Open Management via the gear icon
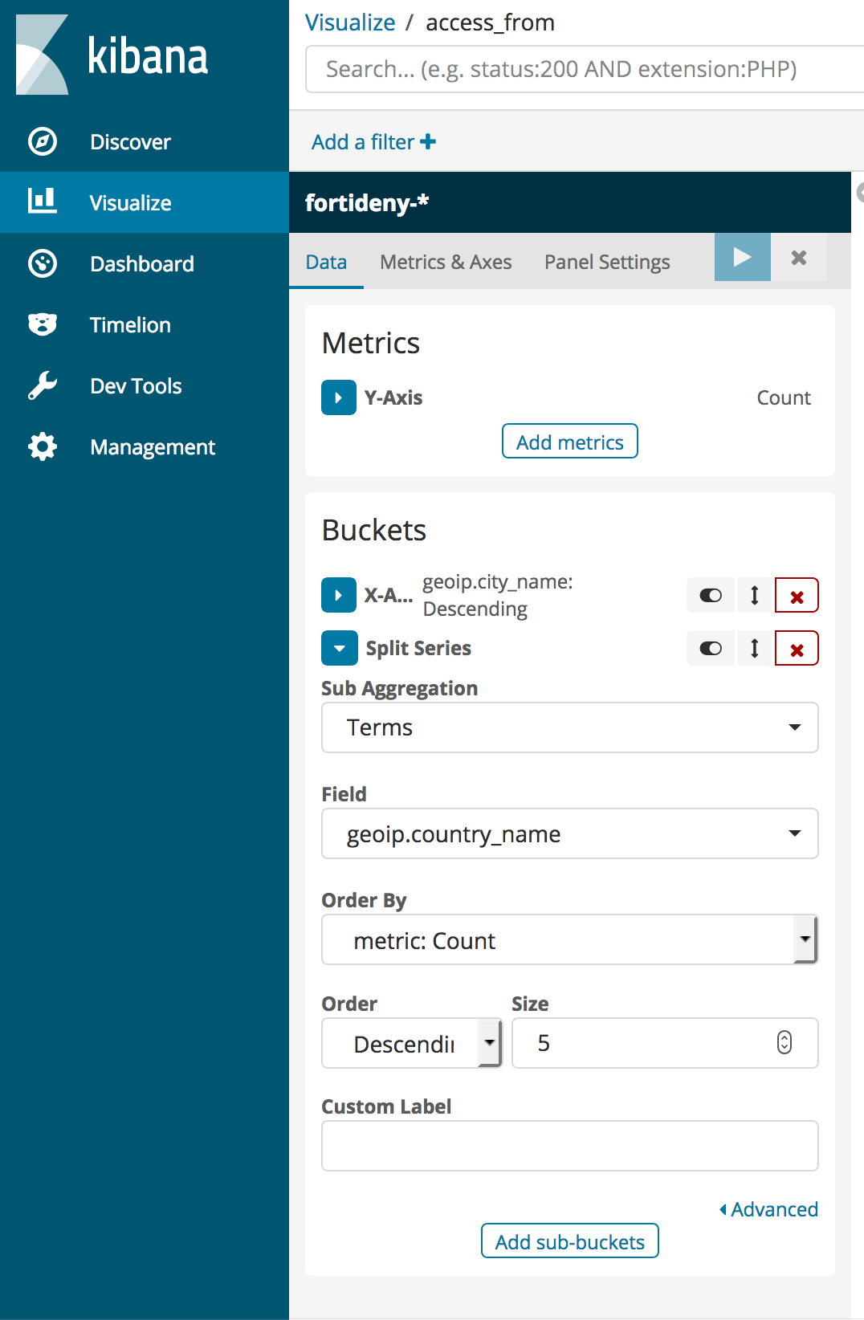 pos(43,446)
